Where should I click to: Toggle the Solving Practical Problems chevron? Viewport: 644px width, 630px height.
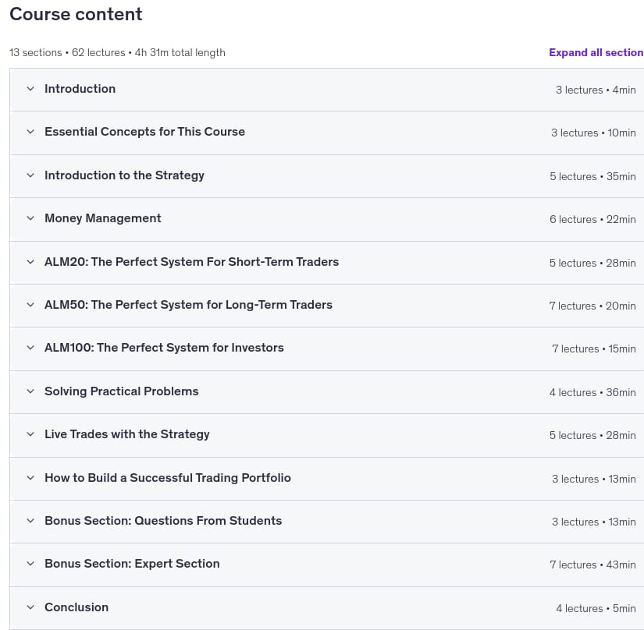pos(30,391)
